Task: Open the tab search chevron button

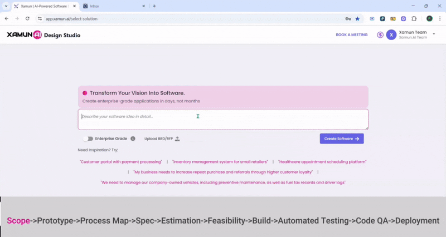Action: (6, 6)
